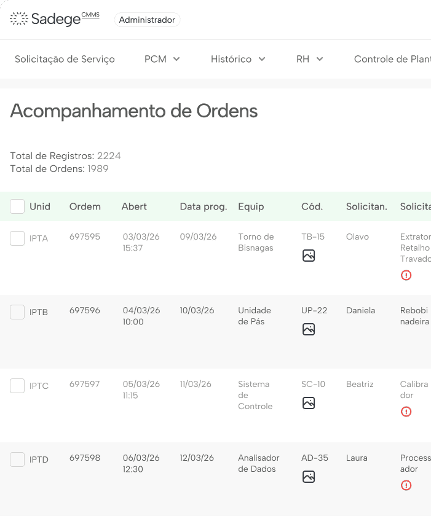Check the select-all checkbox in table header

(17, 206)
